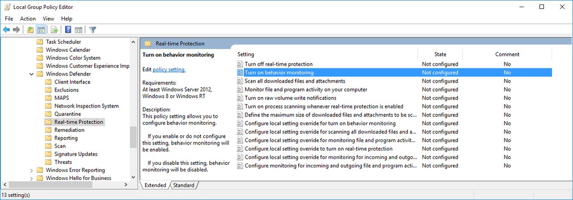Open the Action menu
Screen dimensions: 573x200
click(x=28, y=19)
